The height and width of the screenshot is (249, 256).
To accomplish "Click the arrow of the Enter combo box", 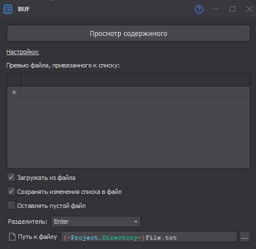I will pos(136,221).
